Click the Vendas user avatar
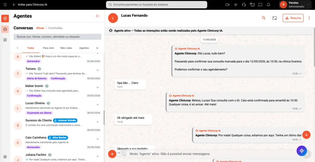 pyautogui.click(x=283, y=5)
